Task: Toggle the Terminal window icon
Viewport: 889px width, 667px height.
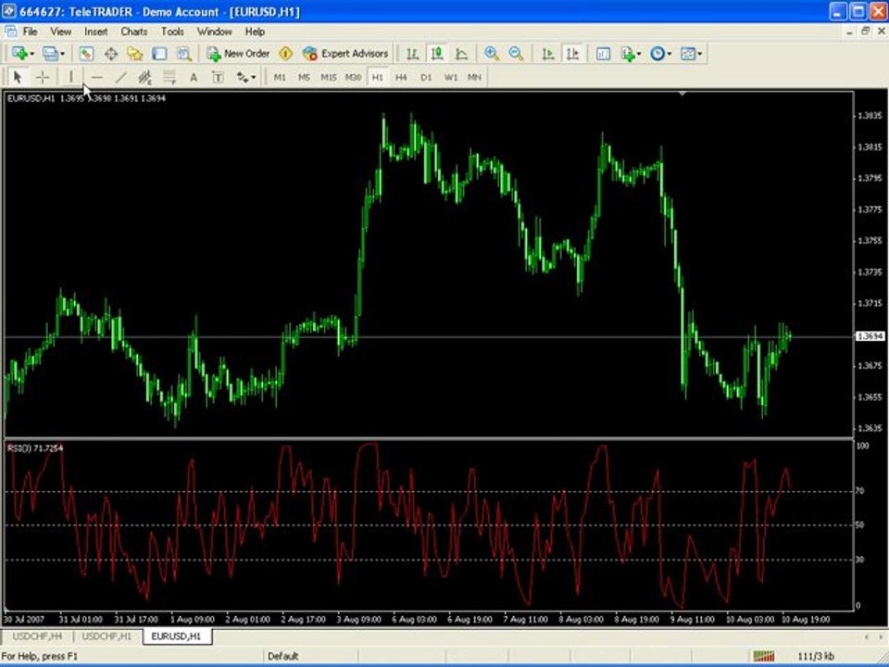Action: (x=159, y=54)
